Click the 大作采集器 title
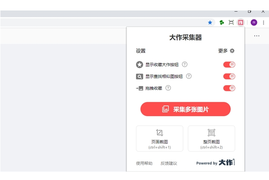The width and height of the screenshot is (269, 180). coord(185,37)
